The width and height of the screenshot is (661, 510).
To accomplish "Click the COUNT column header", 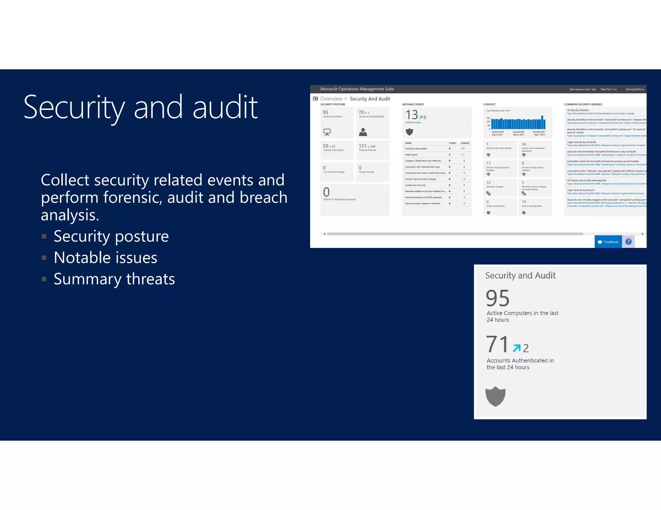I will coord(453,143).
